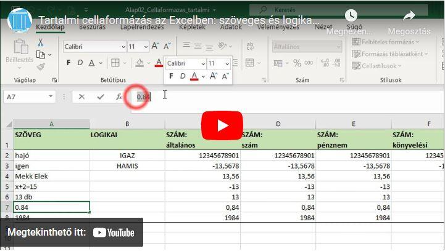Click the Megtekinthető itt: YouTube link
The image size is (445, 251).
[72, 233]
